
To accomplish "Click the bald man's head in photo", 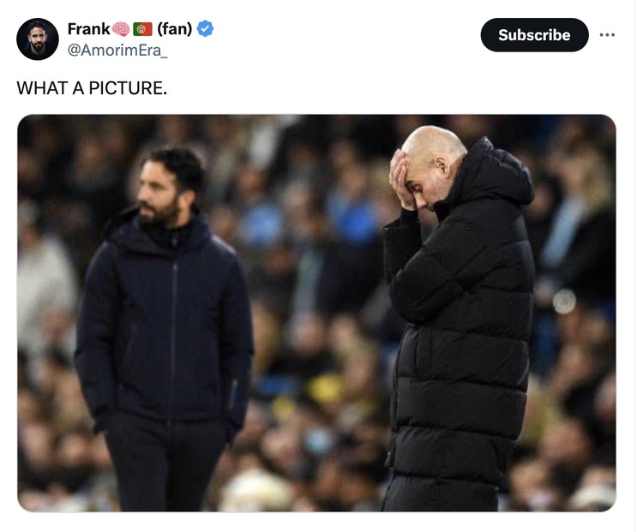I will coord(435,147).
